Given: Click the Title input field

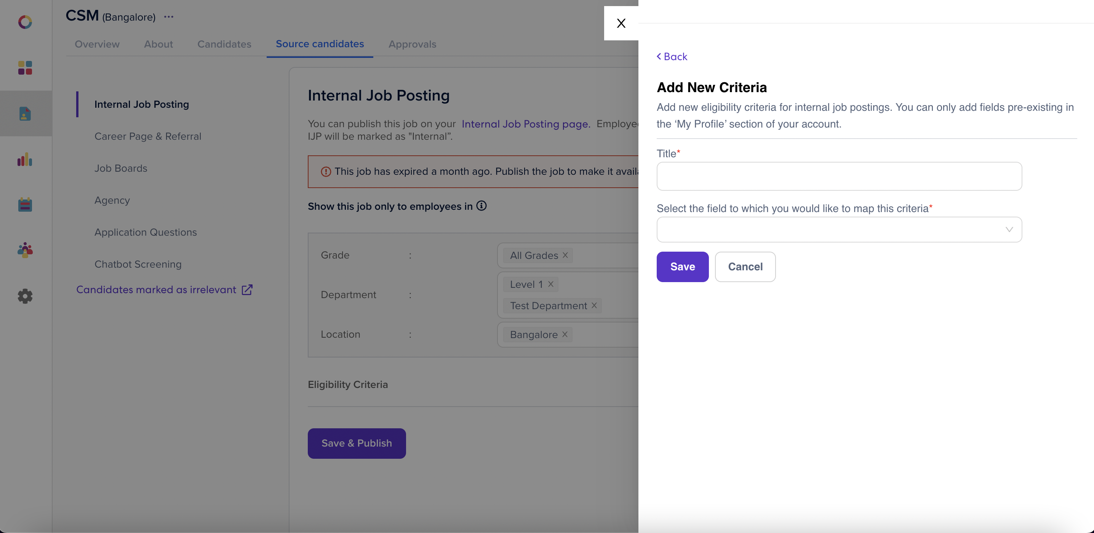Looking at the screenshot, I should tap(839, 176).
